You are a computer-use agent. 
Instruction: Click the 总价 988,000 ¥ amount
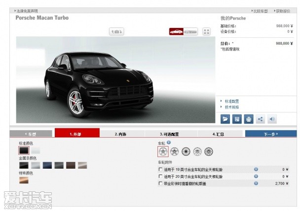click(x=284, y=43)
